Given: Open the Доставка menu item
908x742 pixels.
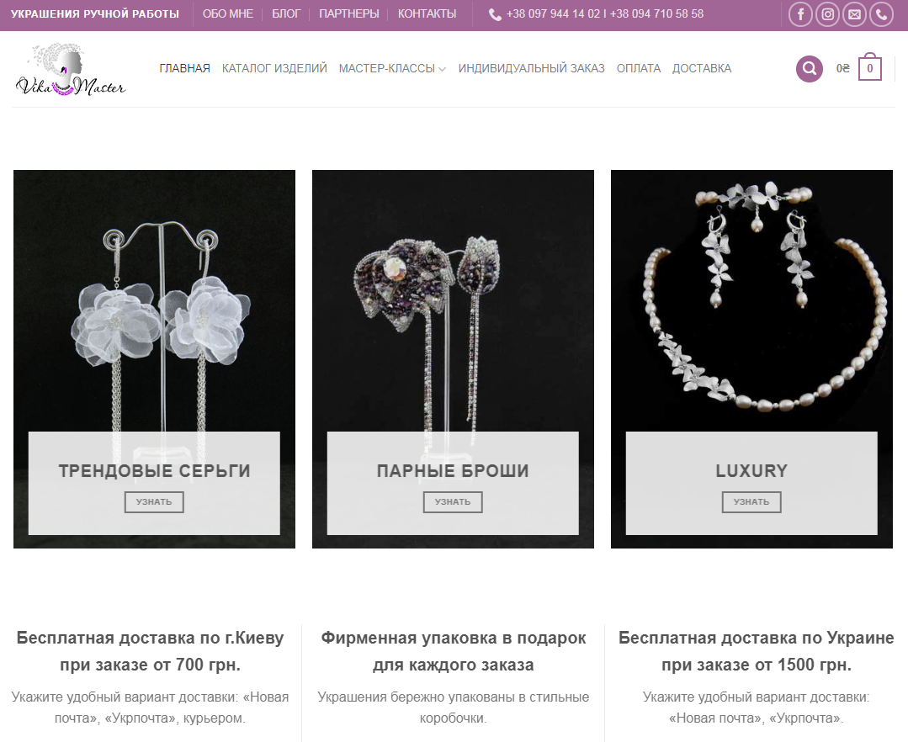Looking at the screenshot, I should click(702, 68).
